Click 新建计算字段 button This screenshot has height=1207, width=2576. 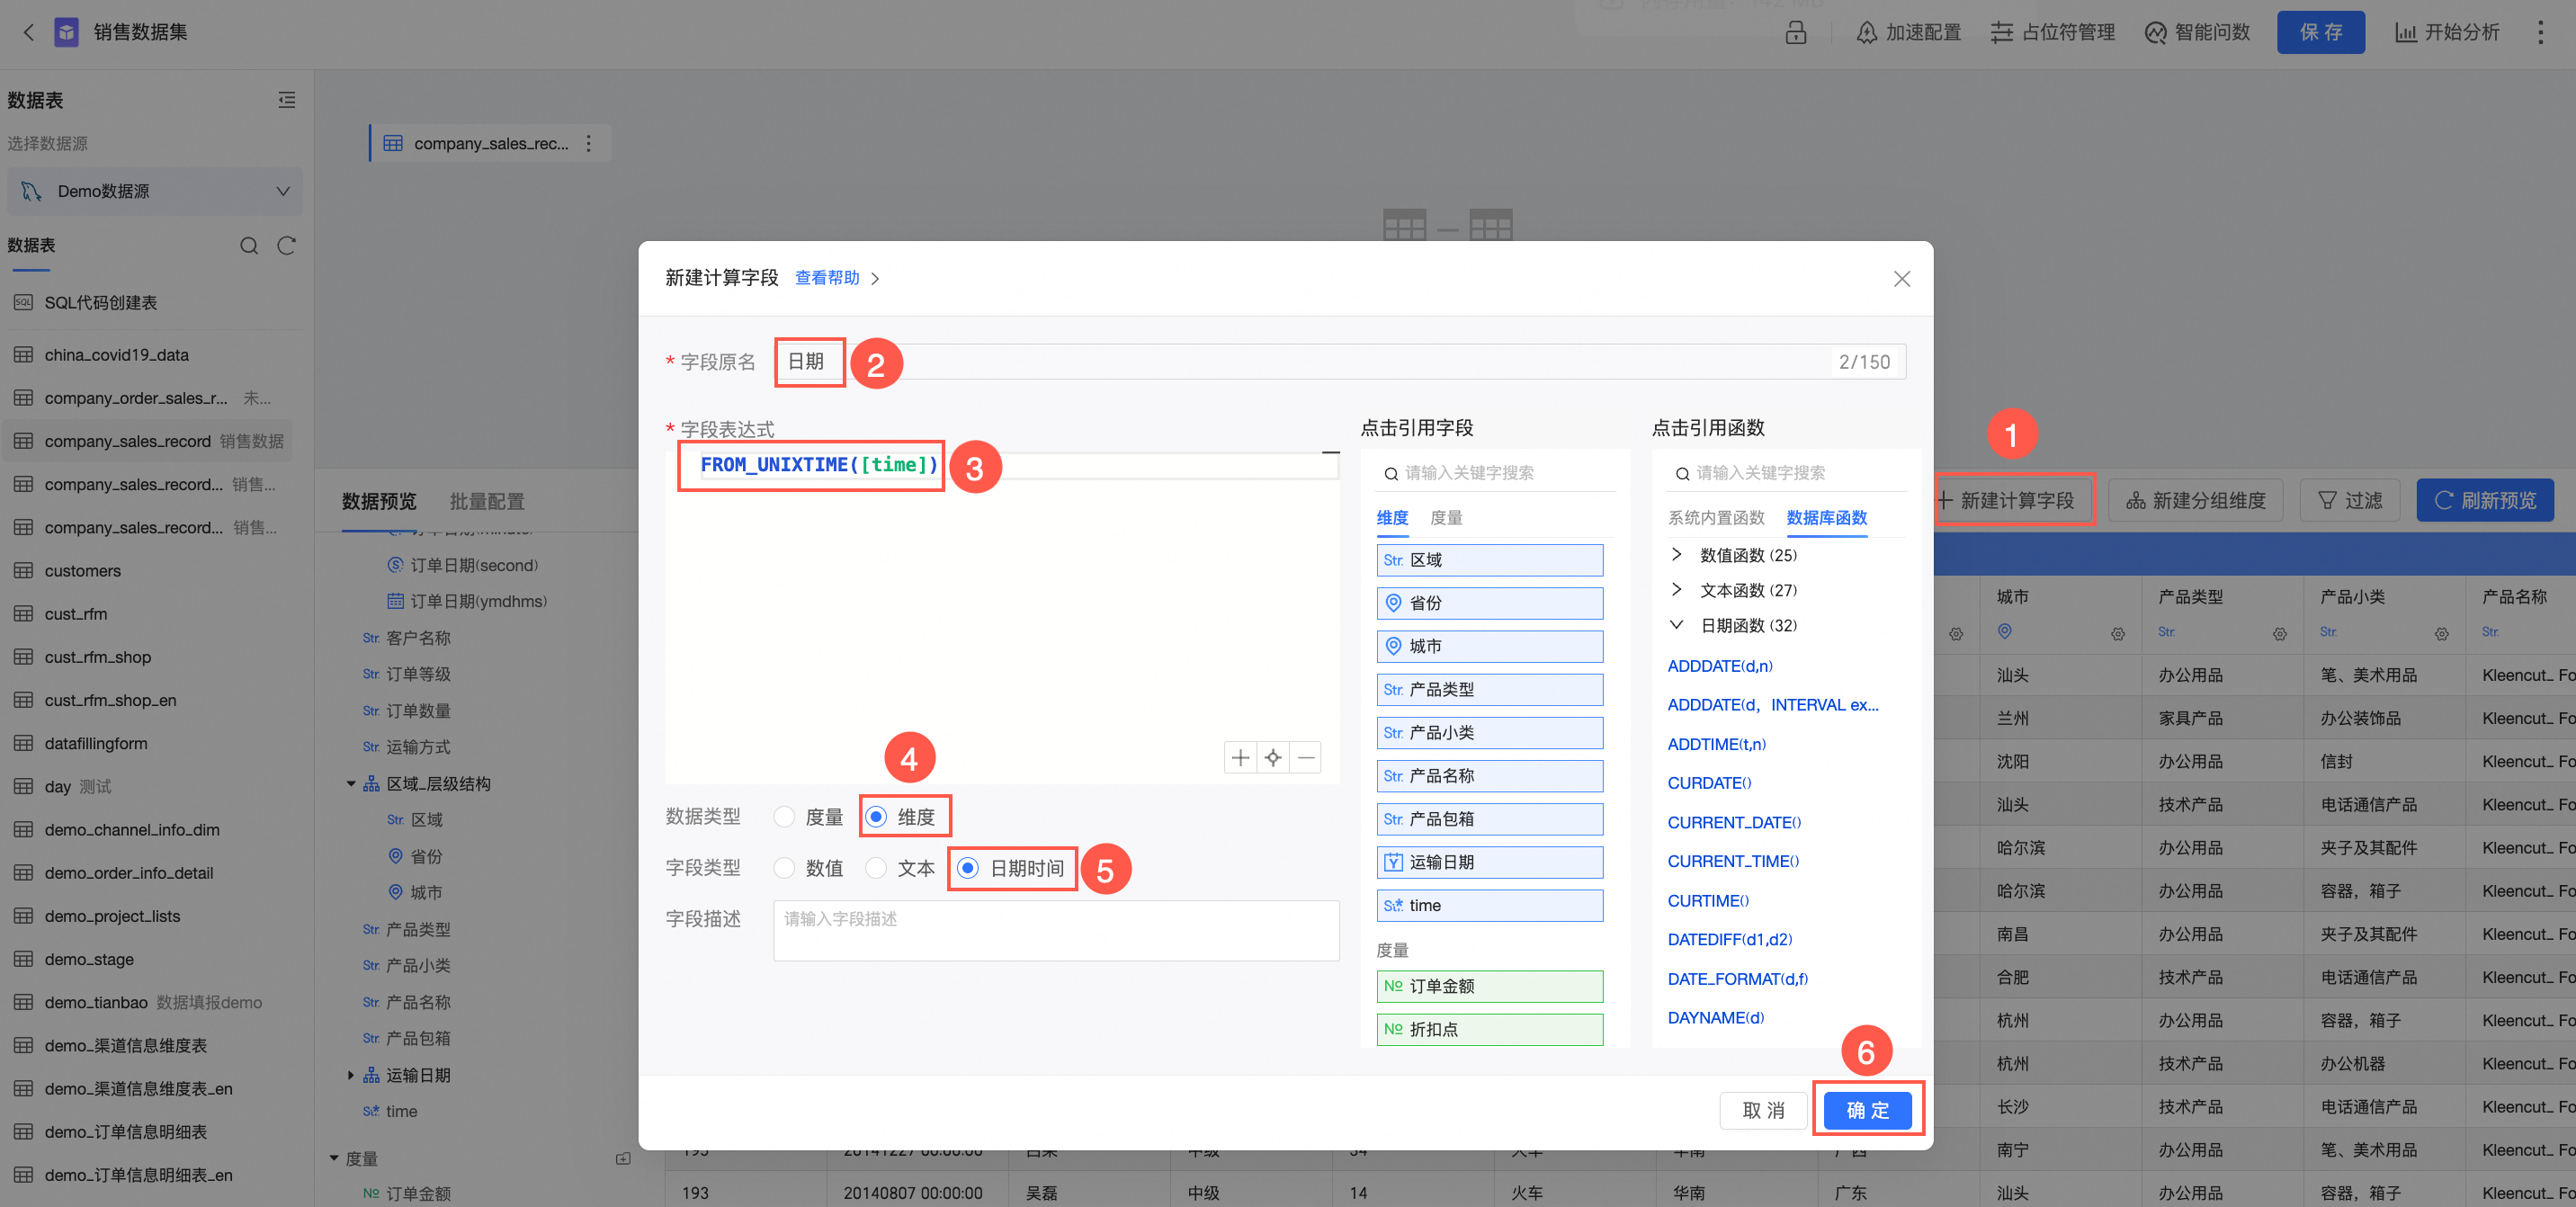[2015, 500]
